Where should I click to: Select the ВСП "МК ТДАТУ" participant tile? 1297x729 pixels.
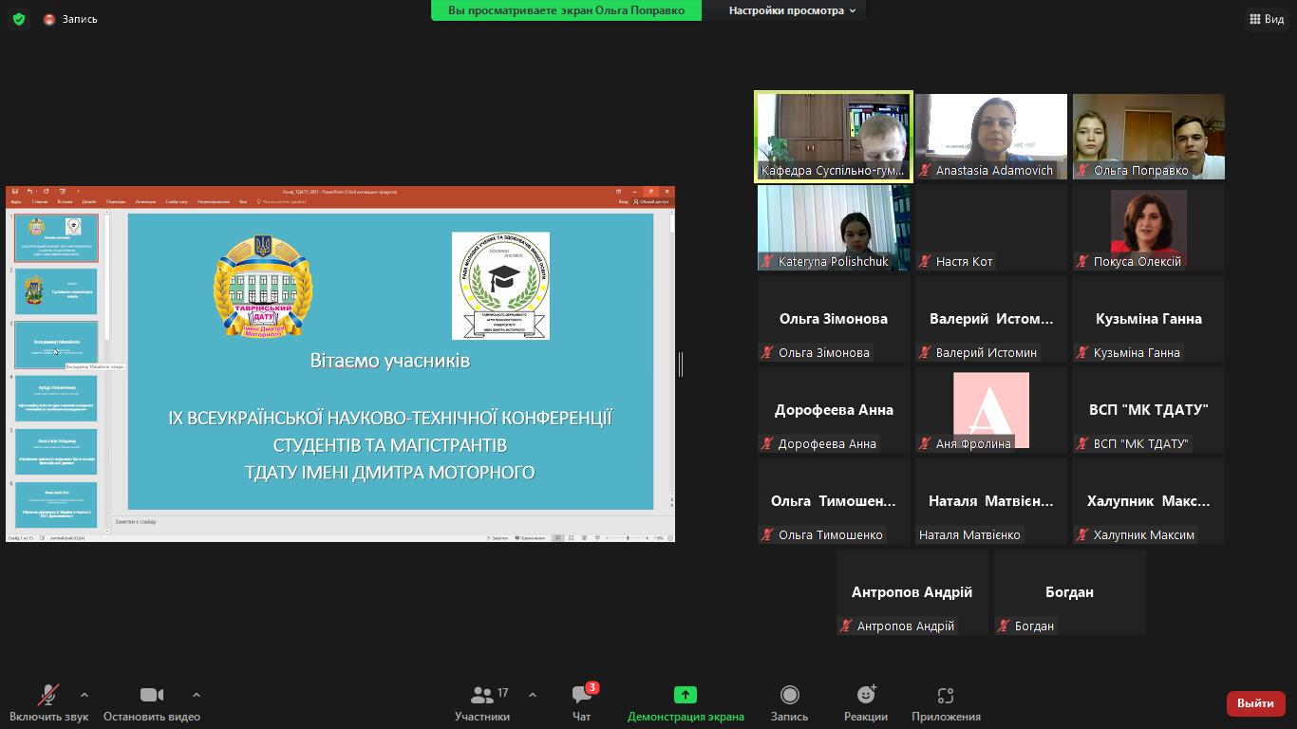(x=1149, y=410)
